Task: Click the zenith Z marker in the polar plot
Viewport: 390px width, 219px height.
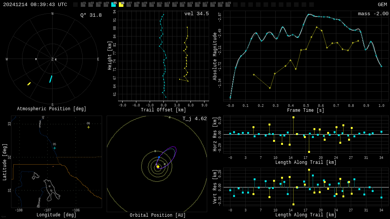Action: pos(53,59)
